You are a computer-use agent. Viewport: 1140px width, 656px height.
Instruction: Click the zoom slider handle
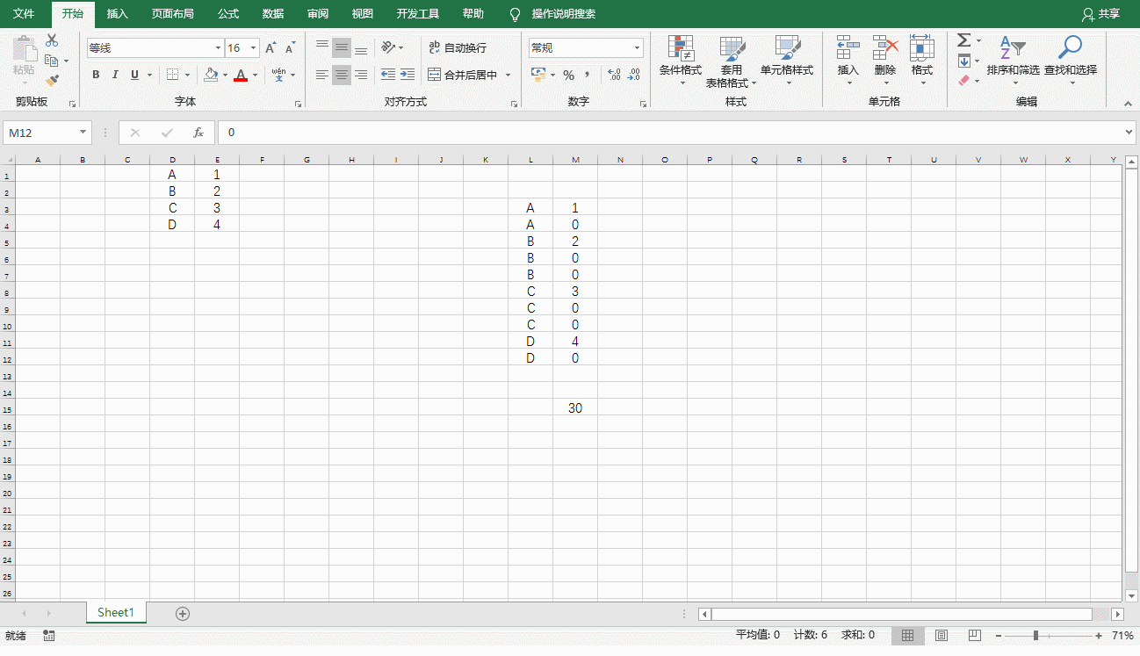coord(1036,635)
